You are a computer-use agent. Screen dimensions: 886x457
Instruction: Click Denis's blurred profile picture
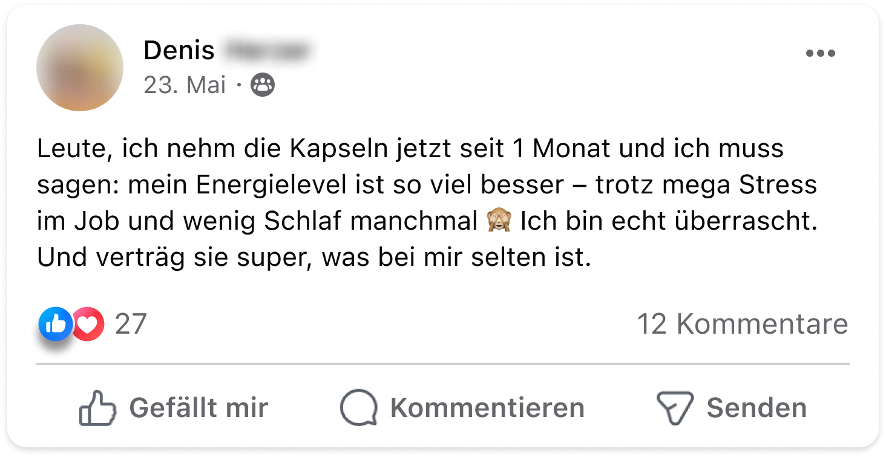(x=80, y=68)
